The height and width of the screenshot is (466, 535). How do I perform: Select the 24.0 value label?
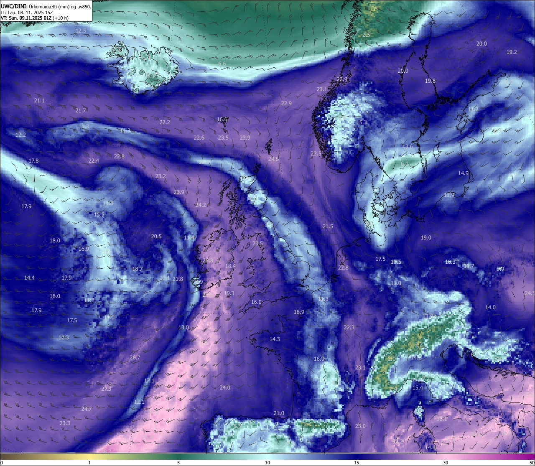point(225,387)
